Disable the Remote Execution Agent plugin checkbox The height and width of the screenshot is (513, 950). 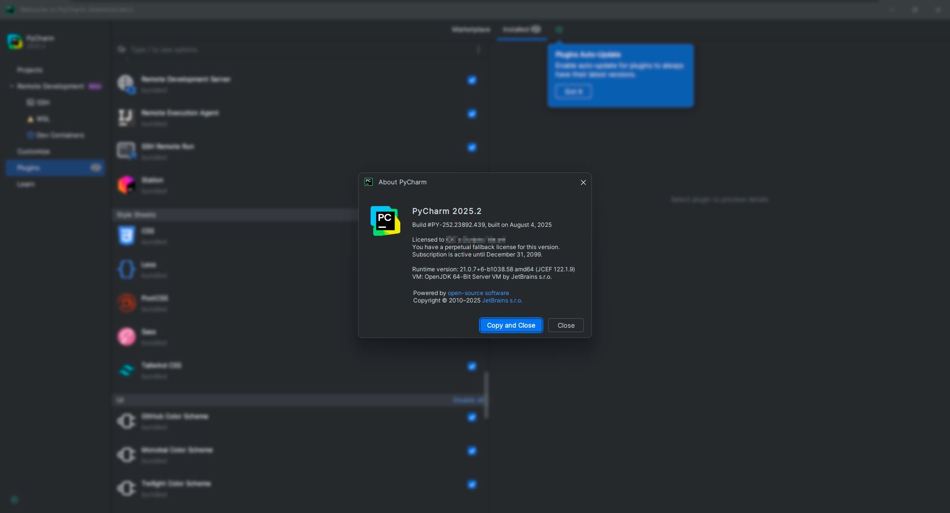[472, 114]
